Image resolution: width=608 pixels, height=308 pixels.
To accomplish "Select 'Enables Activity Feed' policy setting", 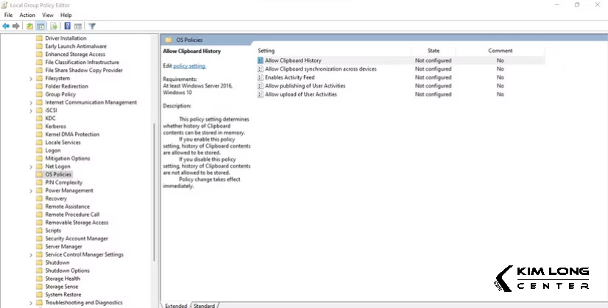I will point(289,77).
